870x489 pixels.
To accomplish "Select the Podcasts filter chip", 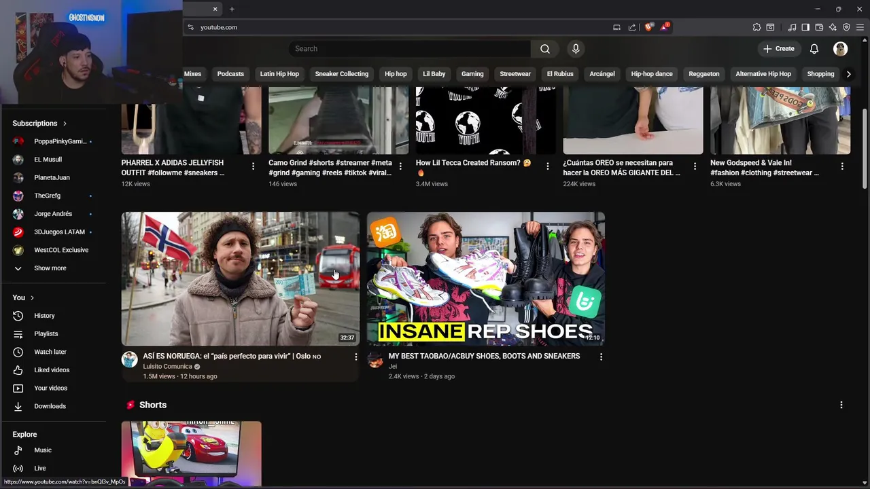I will coord(230,74).
